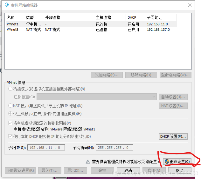Viewport: 201px width, 179px height.
Task: Close the 虚拟网络编辑器 dialog
Action: [190, 5]
